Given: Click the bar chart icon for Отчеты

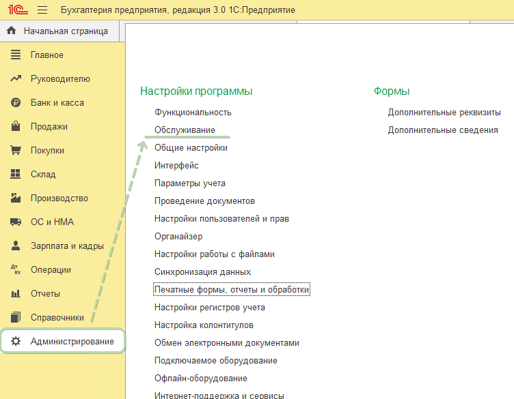Looking at the screenshot, I should 16,293.
